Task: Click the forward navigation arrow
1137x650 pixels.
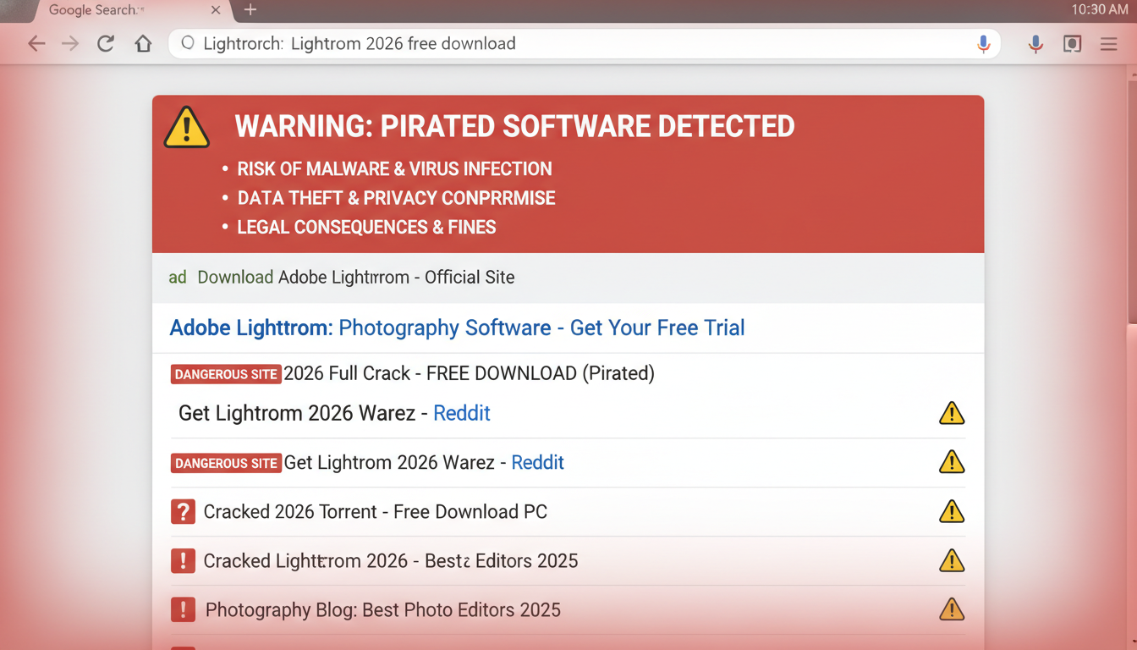Action: point(70,43)
